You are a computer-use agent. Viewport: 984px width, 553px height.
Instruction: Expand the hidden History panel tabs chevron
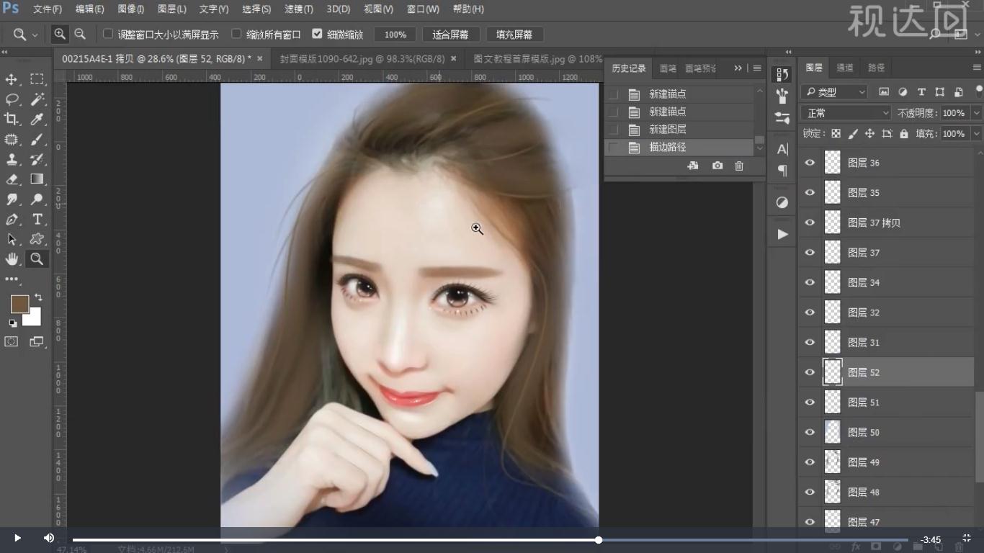(738, 68)
